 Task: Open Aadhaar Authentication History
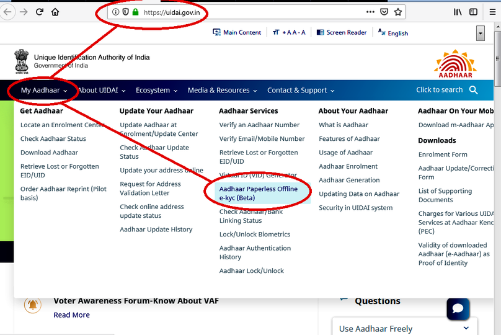(255, 252)
